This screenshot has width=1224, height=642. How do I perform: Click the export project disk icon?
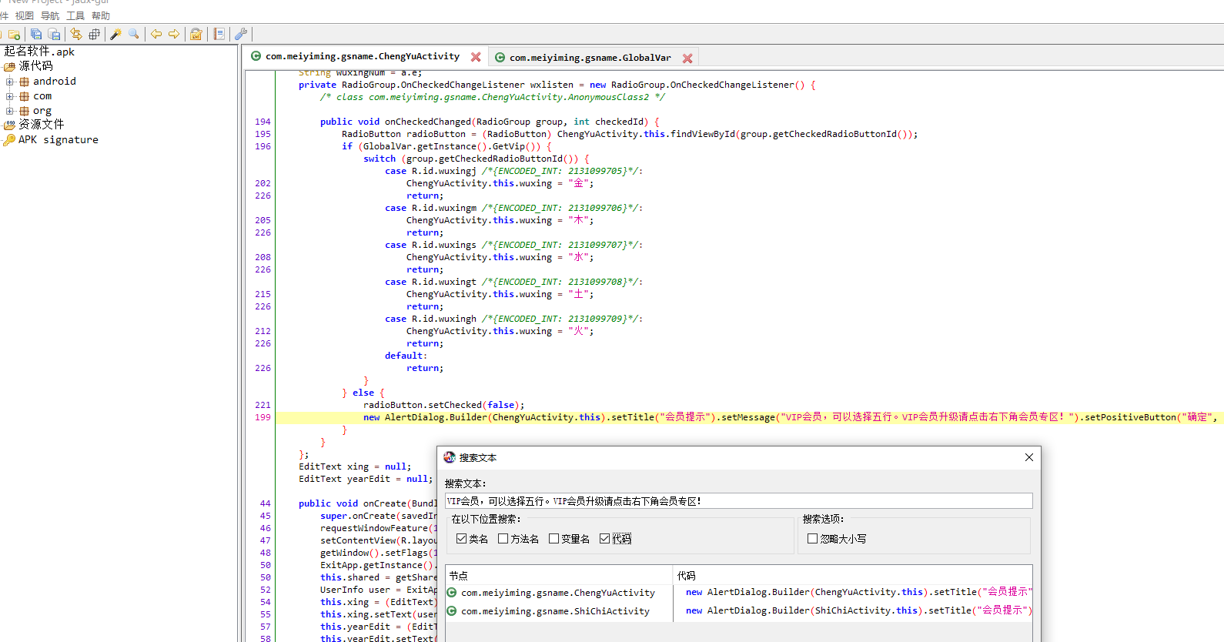[x=54, y=35]
